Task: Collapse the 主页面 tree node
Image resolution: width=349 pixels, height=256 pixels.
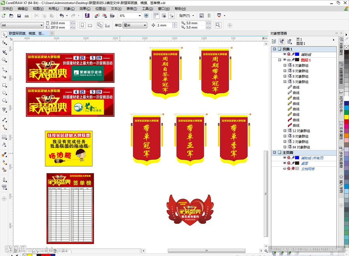Action: [x=274, y=152]
